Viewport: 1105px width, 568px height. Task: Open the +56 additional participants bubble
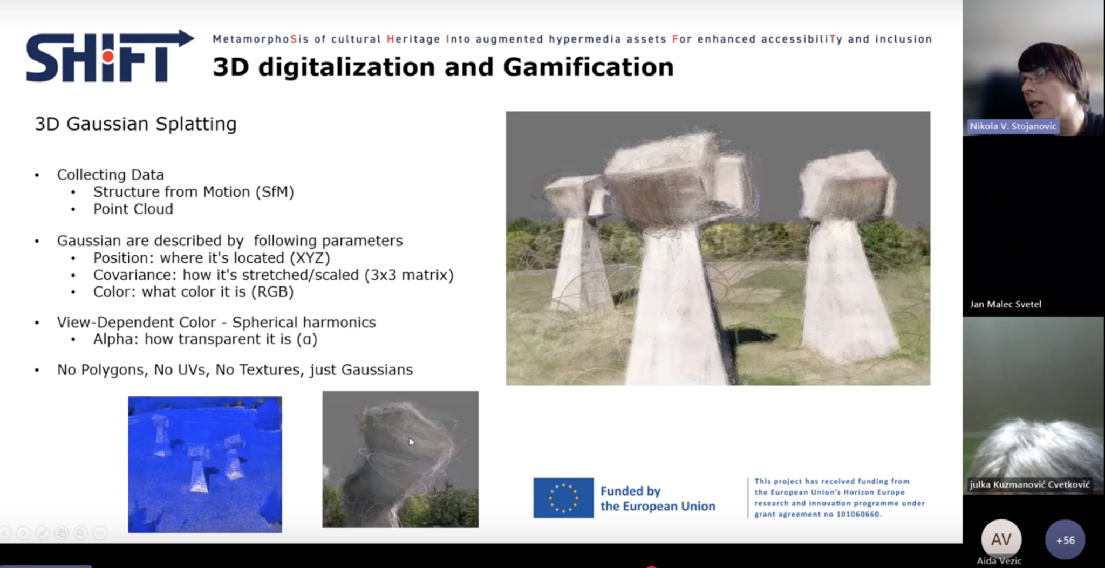click(1065, 539)
